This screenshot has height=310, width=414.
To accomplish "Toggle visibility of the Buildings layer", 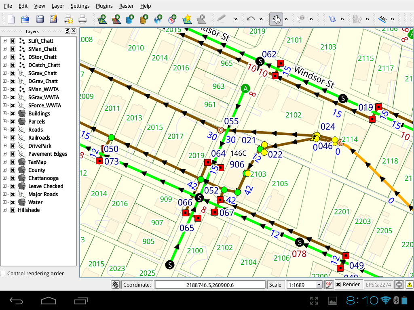I will pyautogui.click(x=13, y=113).
